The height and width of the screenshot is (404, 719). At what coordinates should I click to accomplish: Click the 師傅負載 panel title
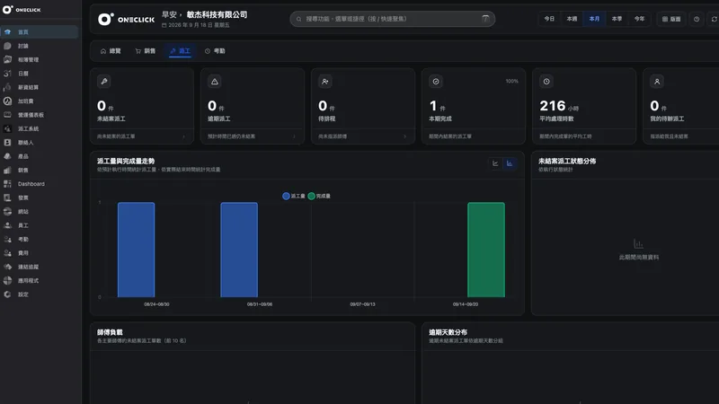pyautogui.click(x=110, y=332)
